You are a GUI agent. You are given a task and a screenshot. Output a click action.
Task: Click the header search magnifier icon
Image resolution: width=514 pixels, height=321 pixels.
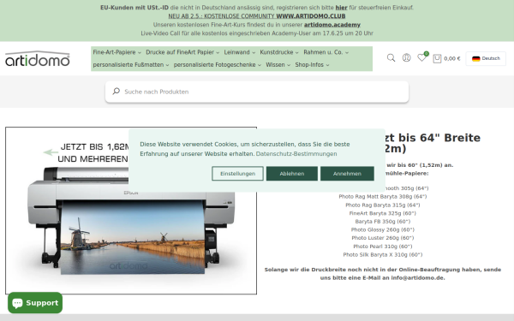tap(391, 58)
